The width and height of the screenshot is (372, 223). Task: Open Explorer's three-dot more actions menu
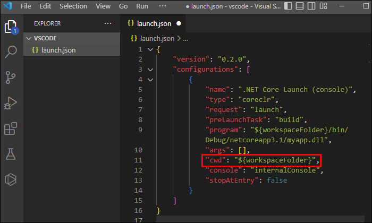coord(108,24)
